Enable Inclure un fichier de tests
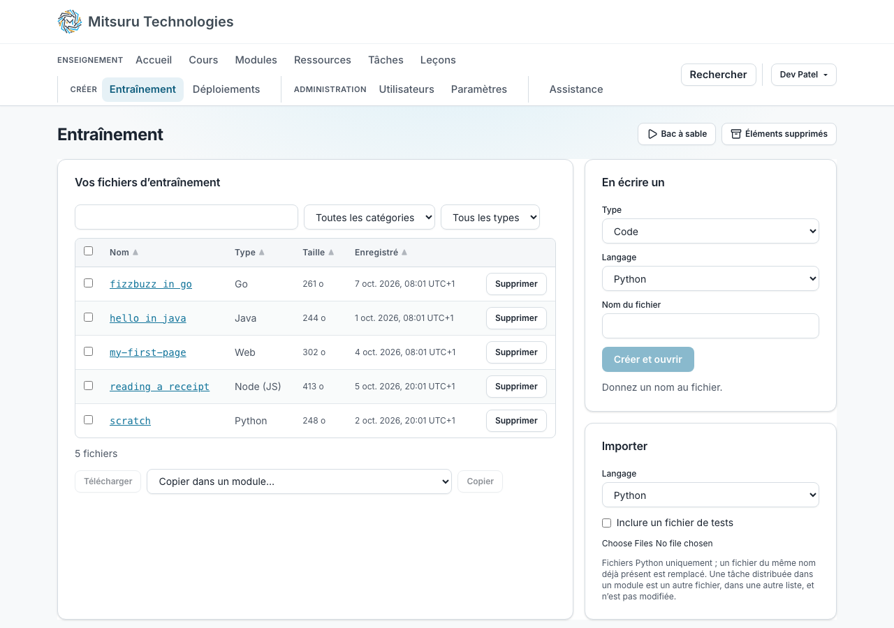This screenshot has width=894, height=628. coord(606,523)
